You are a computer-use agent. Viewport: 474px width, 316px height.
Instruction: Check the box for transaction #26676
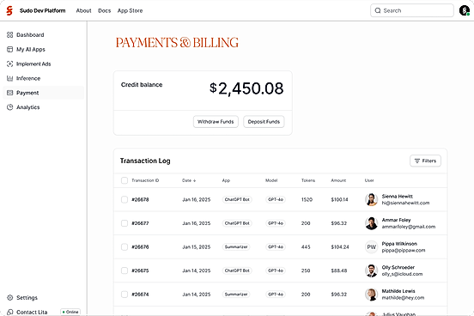click(125, 247)
